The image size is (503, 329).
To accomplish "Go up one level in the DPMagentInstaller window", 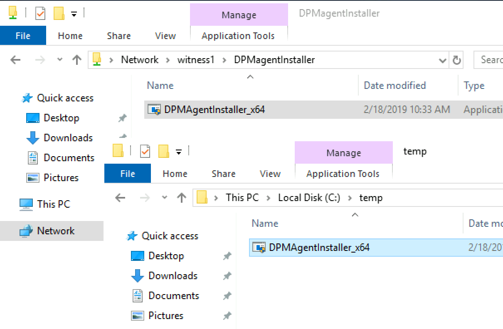I will 76,60.
